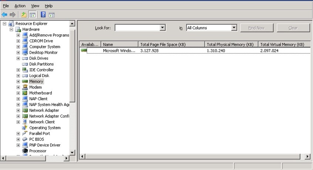Collapse the Hardware tree node
This screenshot has width=313, height=170.
coord(11,30)
